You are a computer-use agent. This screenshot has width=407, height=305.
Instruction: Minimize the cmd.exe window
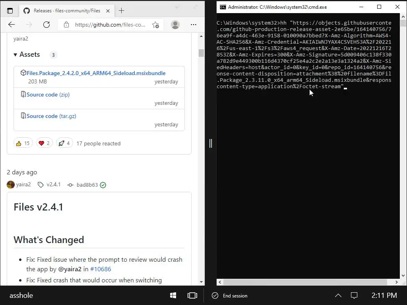[x=361, y=7]
